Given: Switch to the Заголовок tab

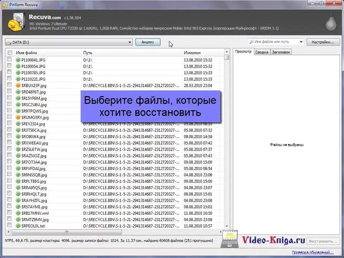Looking at the screenshot, I should tap(281, 52).
